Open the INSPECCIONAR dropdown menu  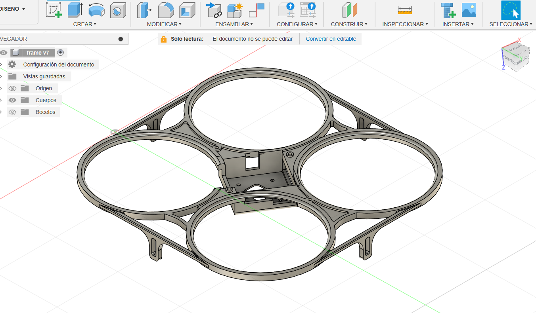(405, 24)
